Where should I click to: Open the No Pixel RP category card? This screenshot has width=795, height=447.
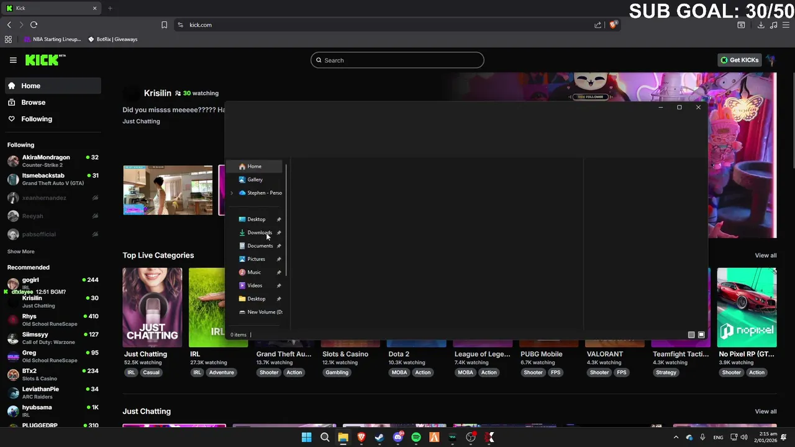tap(747, 307)
